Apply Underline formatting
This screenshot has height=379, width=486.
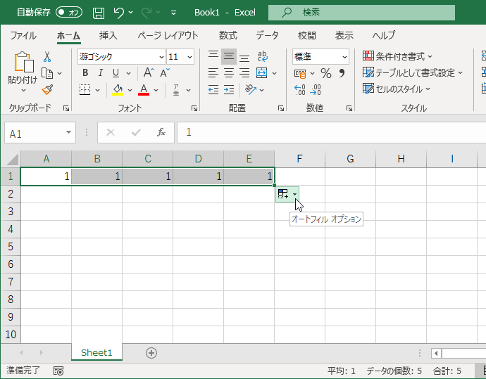click(116, 73)
